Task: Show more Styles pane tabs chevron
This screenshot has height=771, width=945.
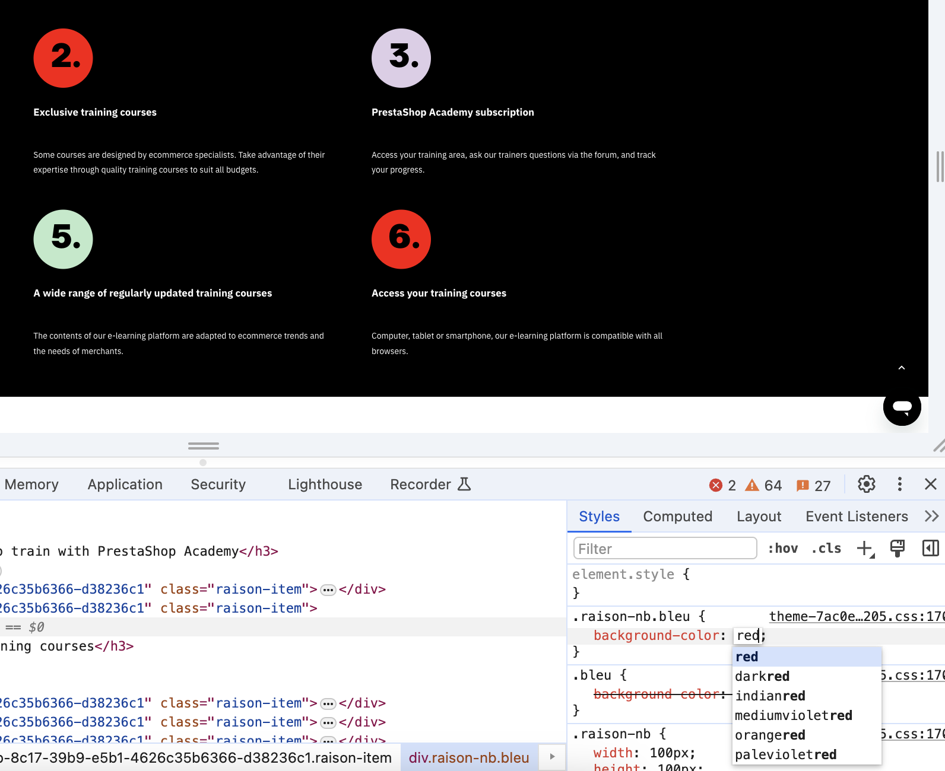Action: [x=932, y=516]
